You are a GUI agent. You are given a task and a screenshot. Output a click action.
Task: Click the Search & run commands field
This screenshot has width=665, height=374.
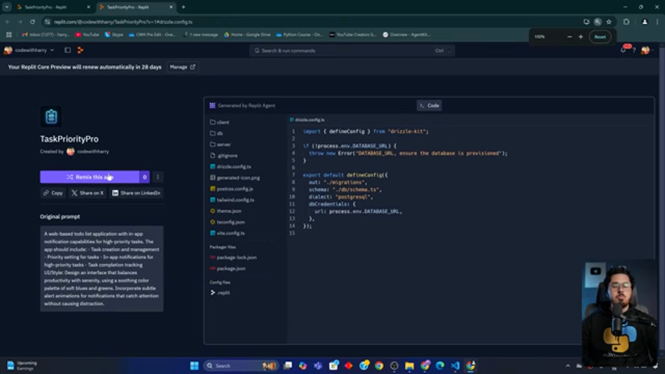(x=352, y=50)
